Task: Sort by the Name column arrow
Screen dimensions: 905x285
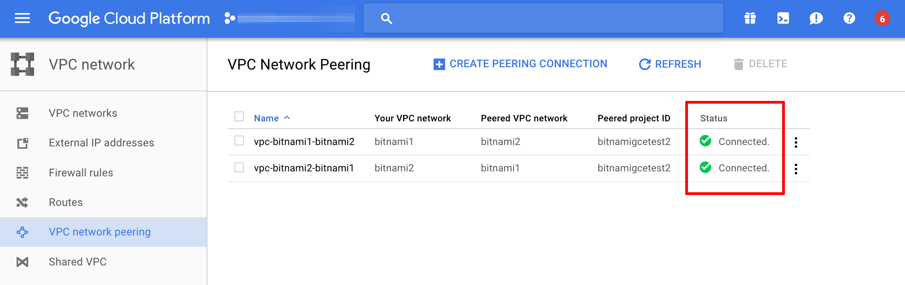Action: pyautogui.click(x=287, y=118)
